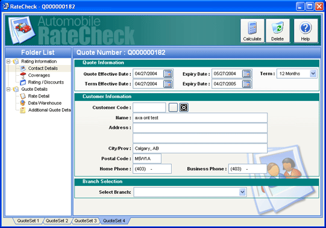Click the Data Warehouse icon
This screenshot has height=228, width=326.
coord(23,103)
